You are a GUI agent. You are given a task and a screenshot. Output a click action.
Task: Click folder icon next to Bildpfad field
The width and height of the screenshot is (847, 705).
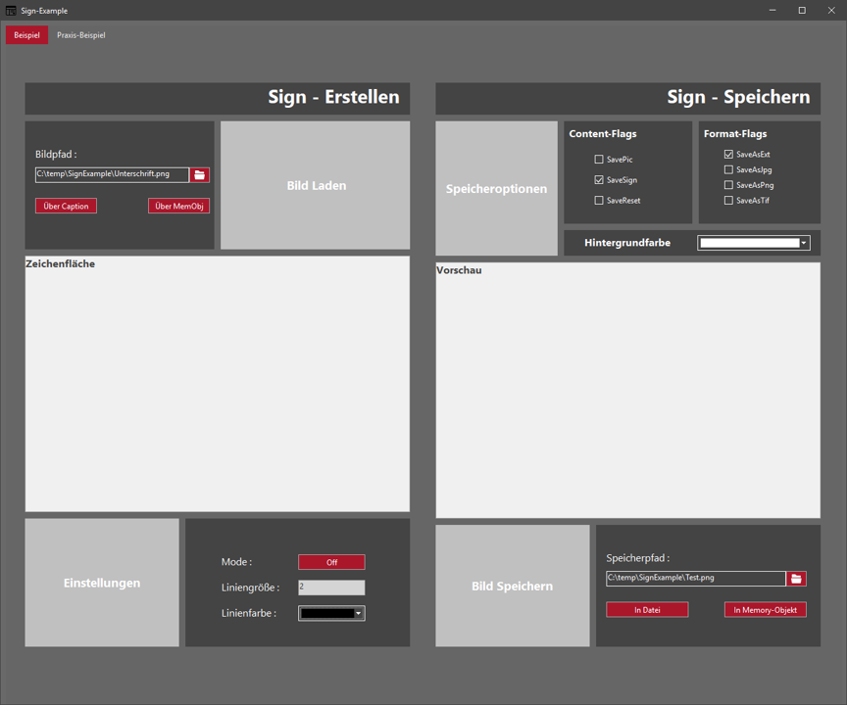[200, 175]
